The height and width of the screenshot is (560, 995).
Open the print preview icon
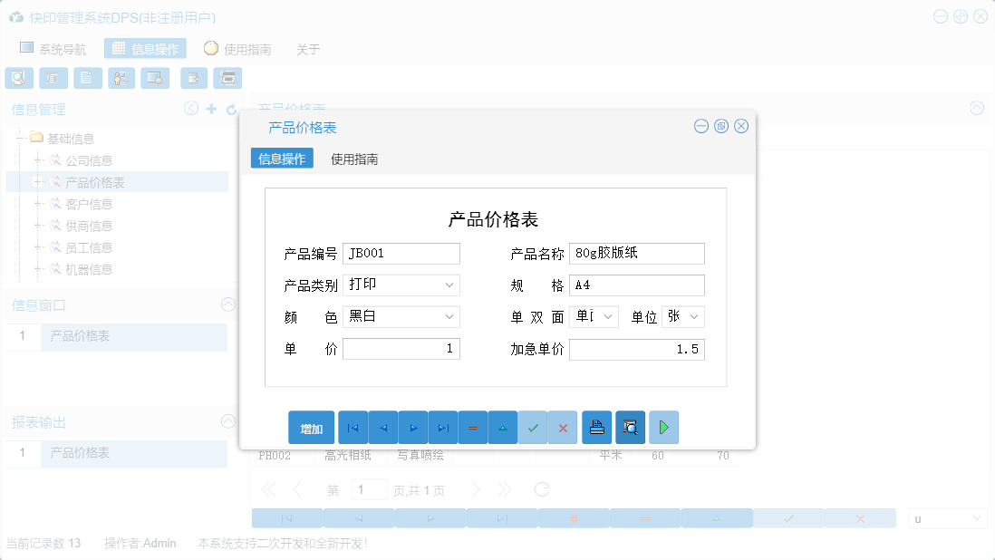pyautogui.click(x=629, y=427)
